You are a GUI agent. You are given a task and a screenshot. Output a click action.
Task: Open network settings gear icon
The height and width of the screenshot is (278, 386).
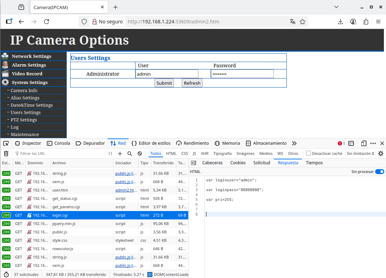pyautogui.click(x=381, y=153)
